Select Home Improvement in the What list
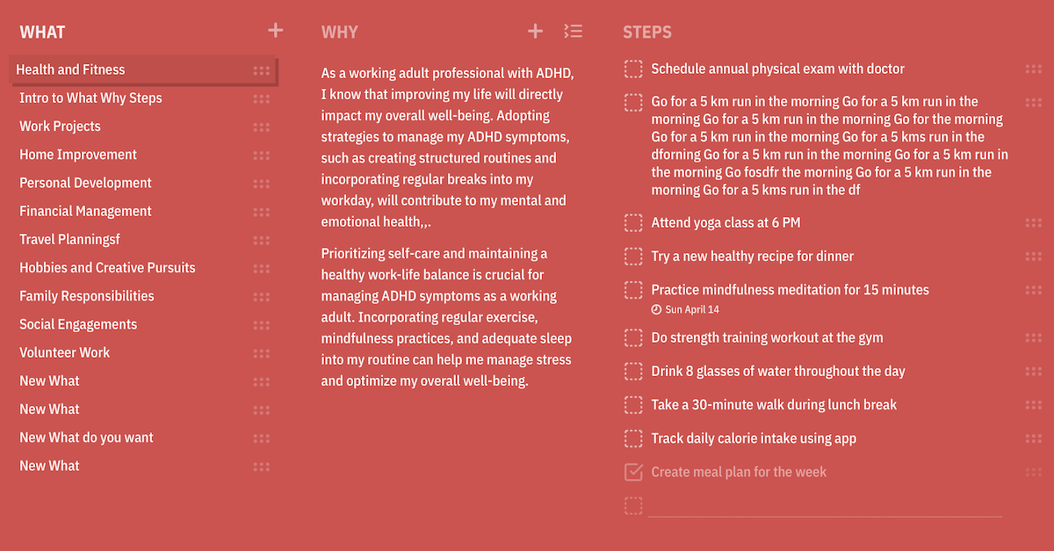Screen dimensions: 1054x551 [77, 154]
